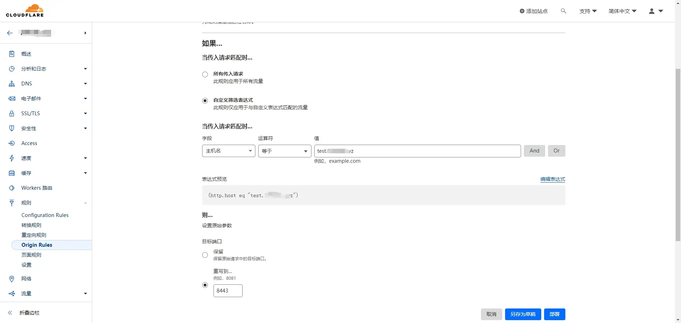The image size is (681, 323).
Task: Click the port number 8443 input
Action: 228,291
